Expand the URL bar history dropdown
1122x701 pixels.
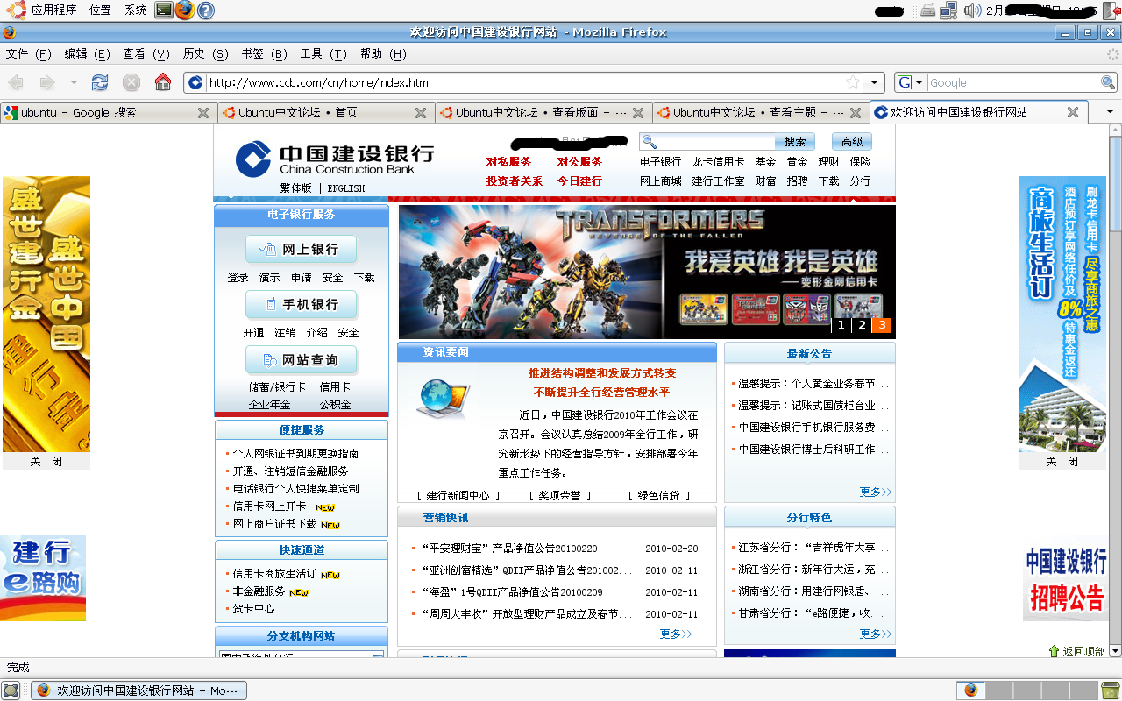click(x=874, y=82)
